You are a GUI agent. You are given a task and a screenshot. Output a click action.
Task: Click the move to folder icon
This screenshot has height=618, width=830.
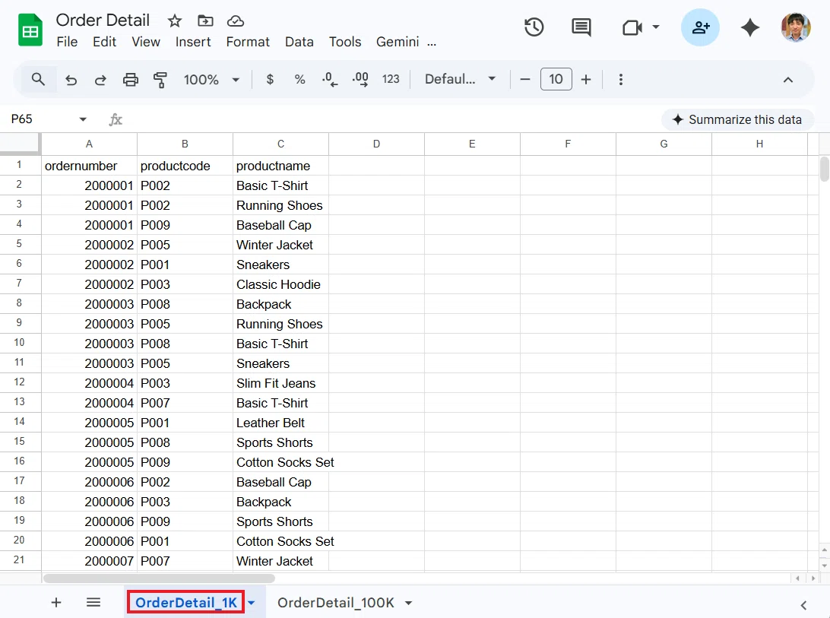[205, 21]
